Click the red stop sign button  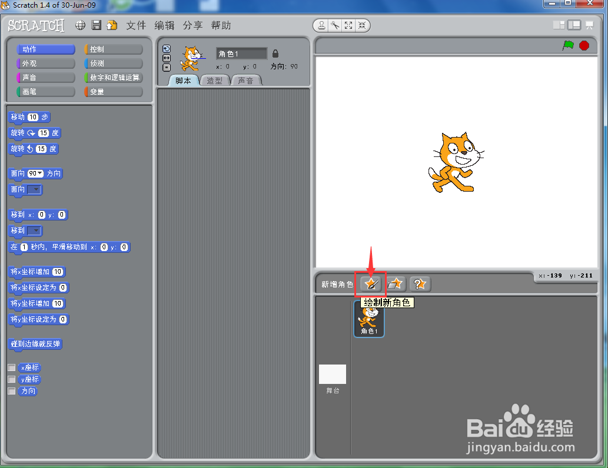tap(584, 45)
